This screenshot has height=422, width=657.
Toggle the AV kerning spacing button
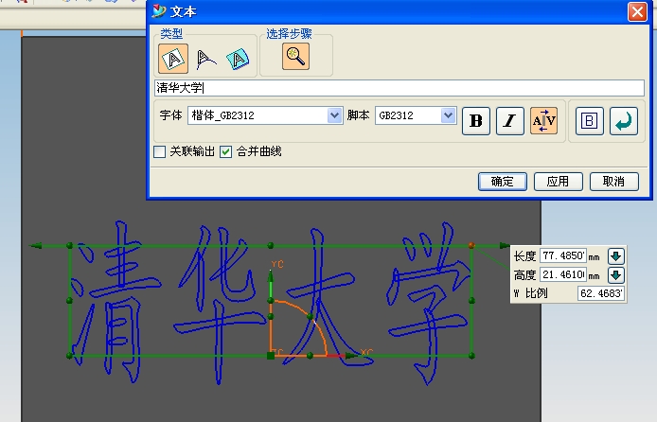coord(543,121)
